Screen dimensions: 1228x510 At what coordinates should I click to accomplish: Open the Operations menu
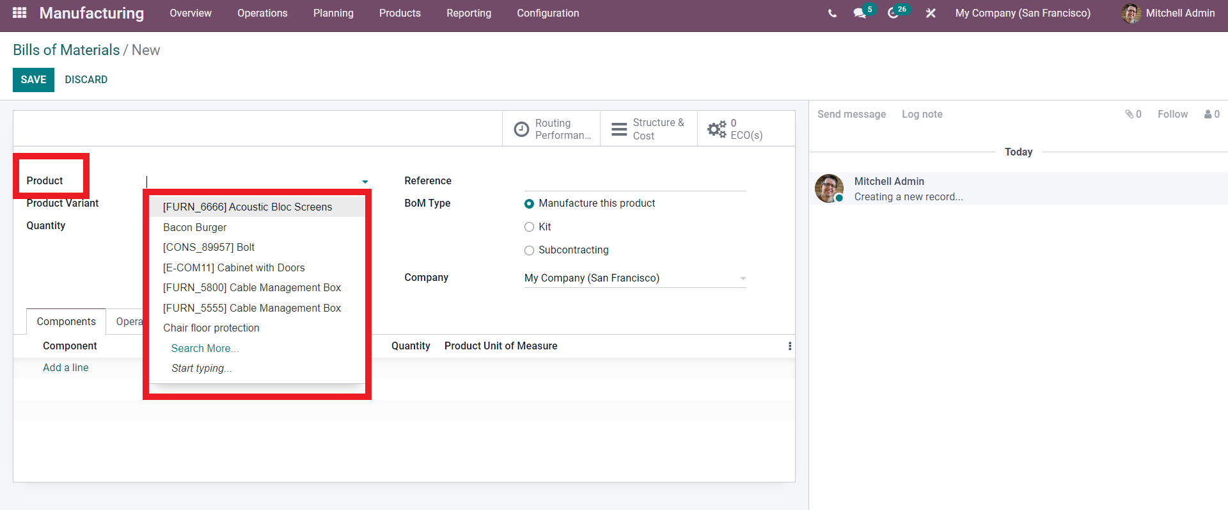click(x=262, y=13)
